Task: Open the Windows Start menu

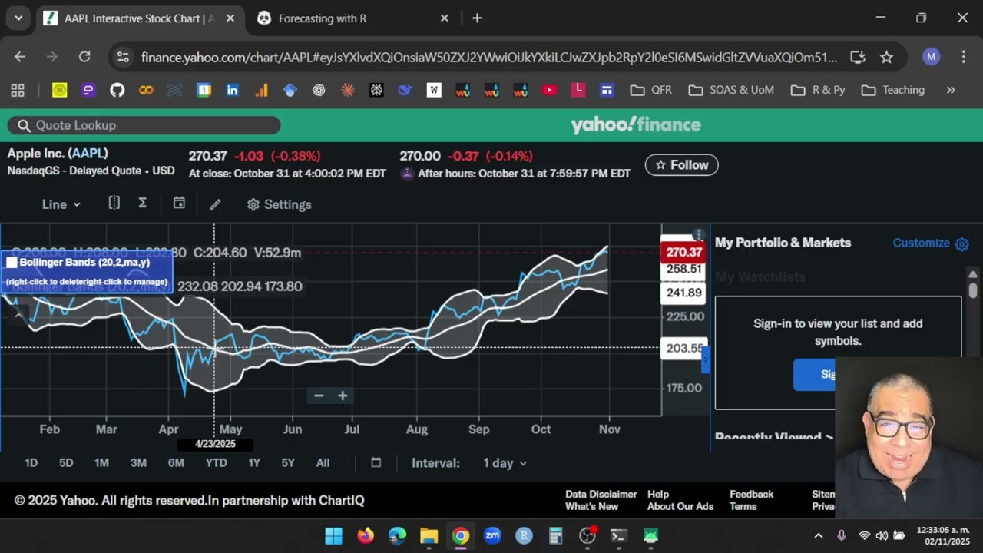Action: [x=333, y=536]
